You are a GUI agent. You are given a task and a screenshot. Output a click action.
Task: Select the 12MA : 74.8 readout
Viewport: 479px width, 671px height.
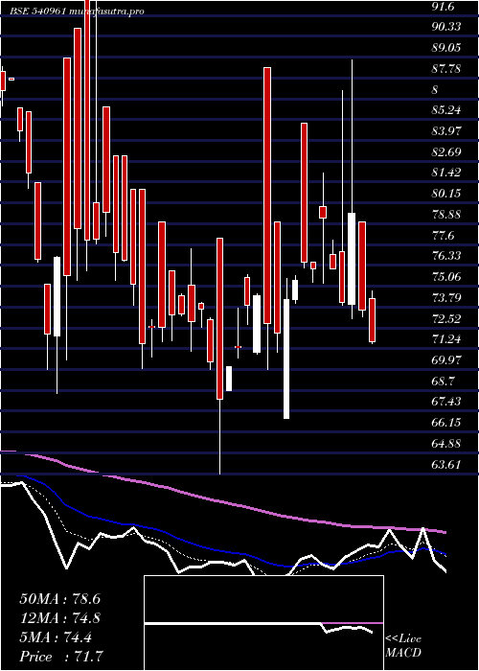pos(59,618)
